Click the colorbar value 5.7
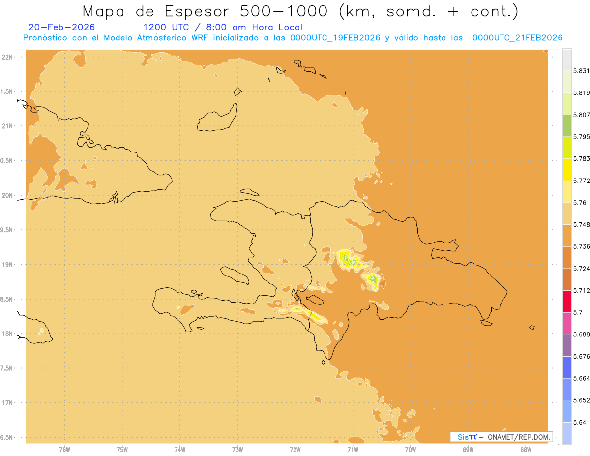This screenshot has height=456, width=590. [x=579, y=312]
